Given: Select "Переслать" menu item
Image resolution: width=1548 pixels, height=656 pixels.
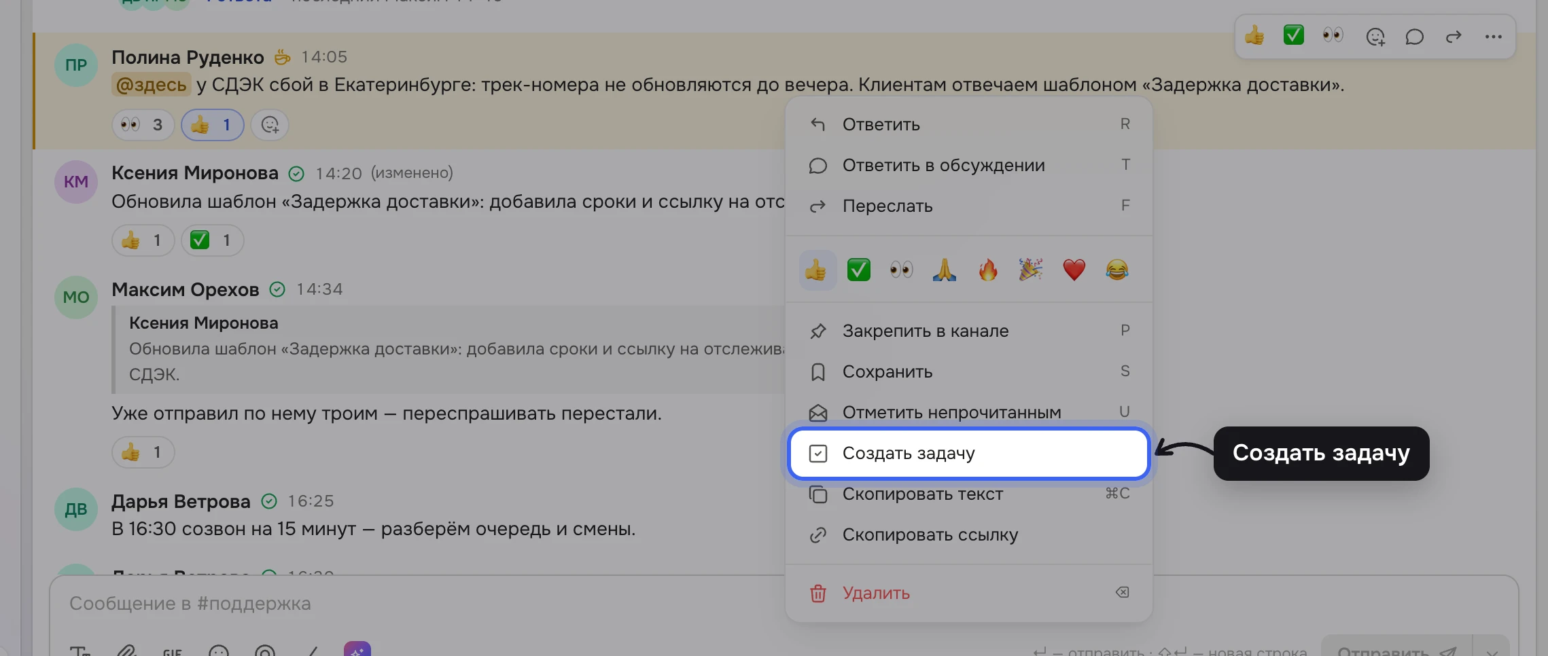Looking at the screenshot, I should coord(968,206).
